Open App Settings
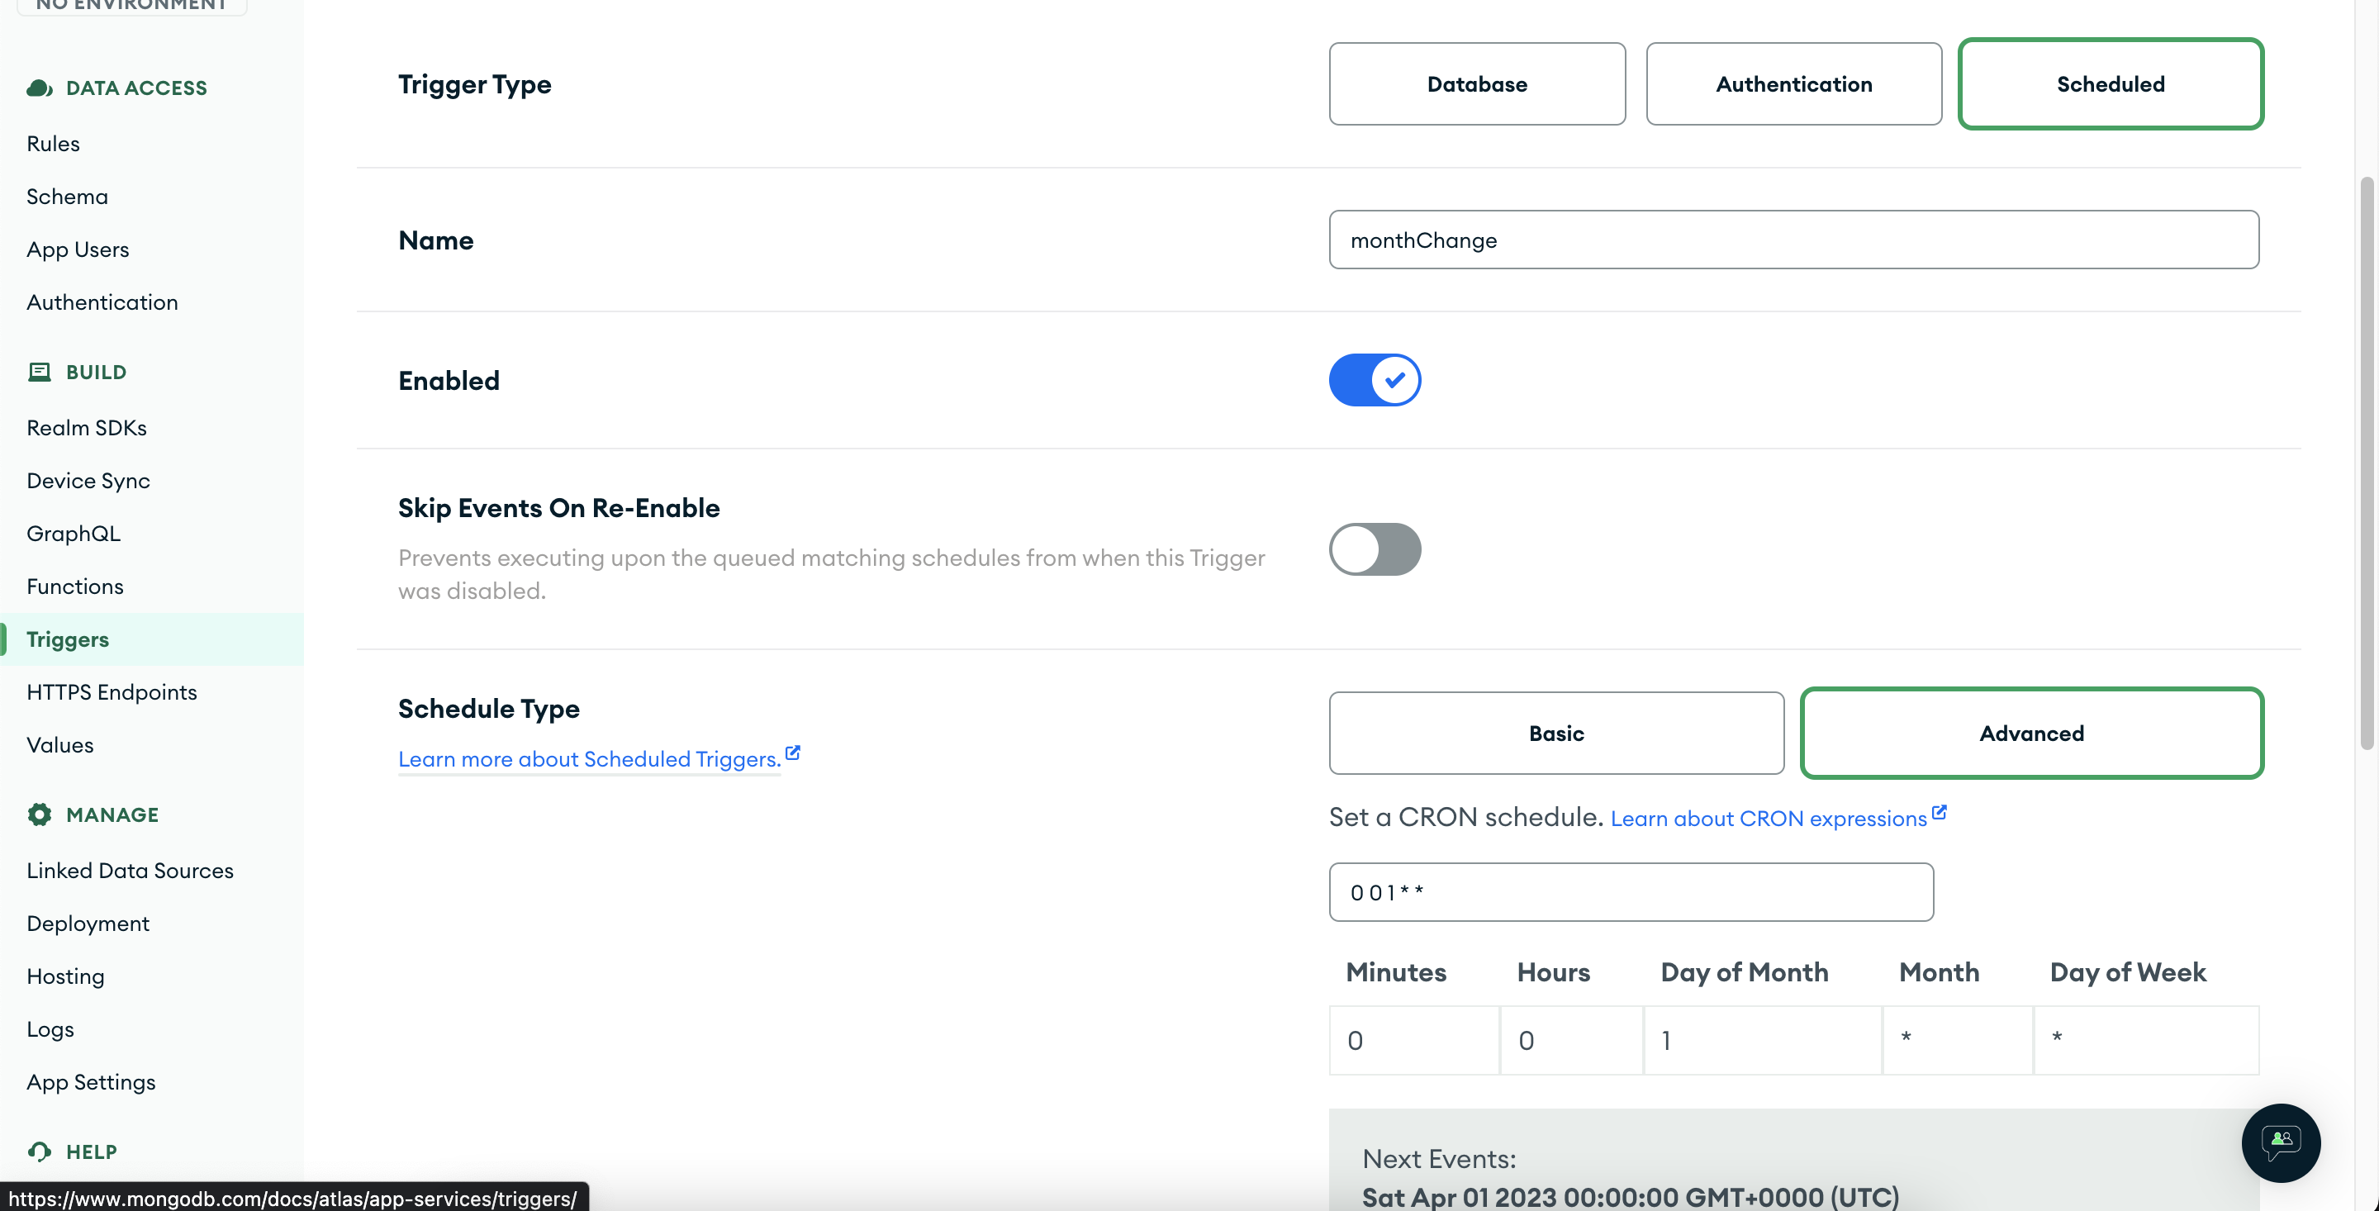This screenshot has width=2379, height=1211. [x=92, y=1081]
